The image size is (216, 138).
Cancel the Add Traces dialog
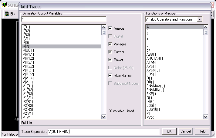(x=186, y=131)
